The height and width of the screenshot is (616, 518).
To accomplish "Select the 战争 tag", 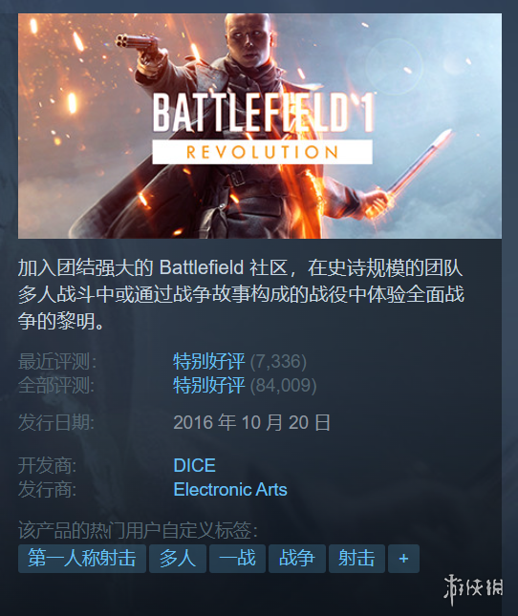I will [x=297, y=559].
